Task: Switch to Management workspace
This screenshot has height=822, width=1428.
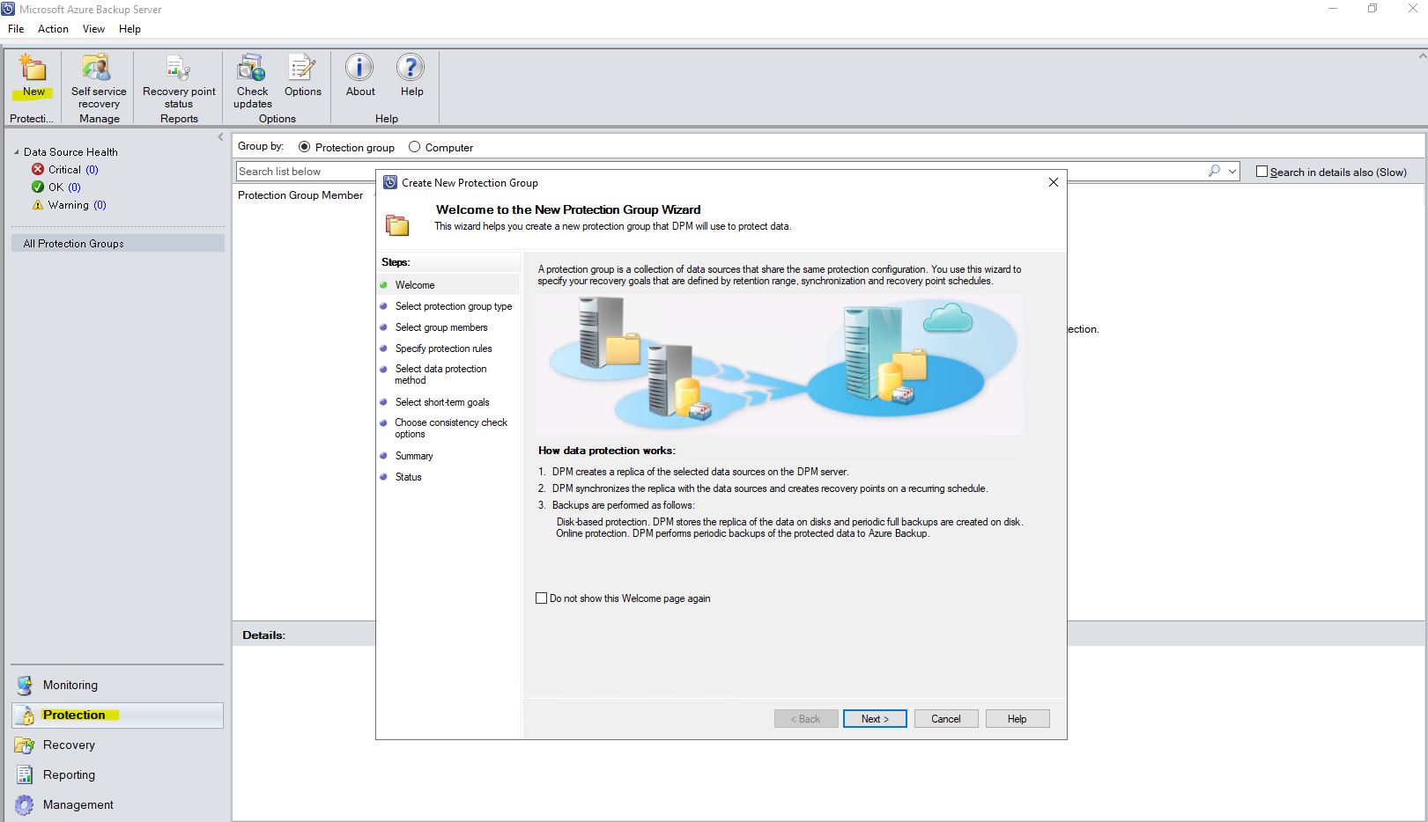Action: pyautogui.click(x=117, y=804)
